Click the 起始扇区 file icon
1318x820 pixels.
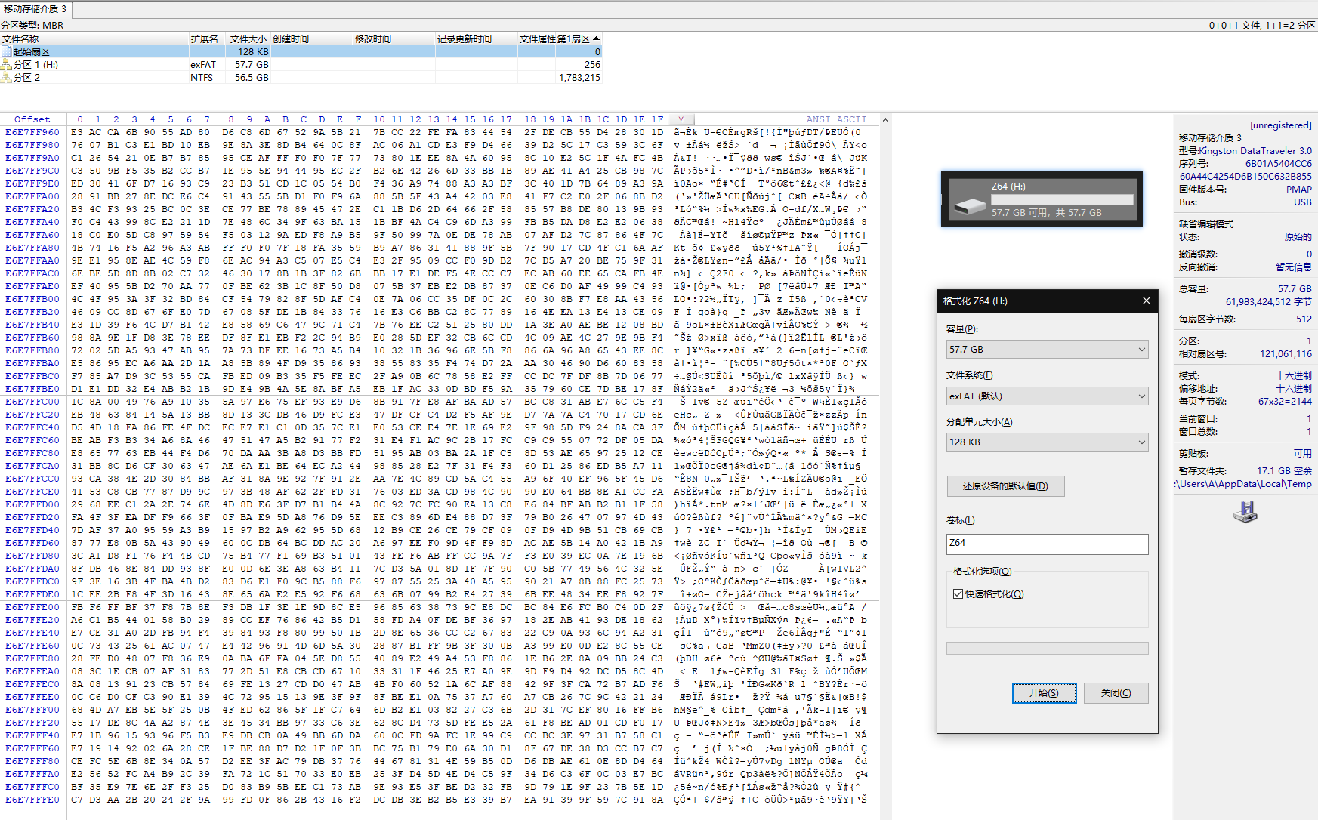pos(7,52)
